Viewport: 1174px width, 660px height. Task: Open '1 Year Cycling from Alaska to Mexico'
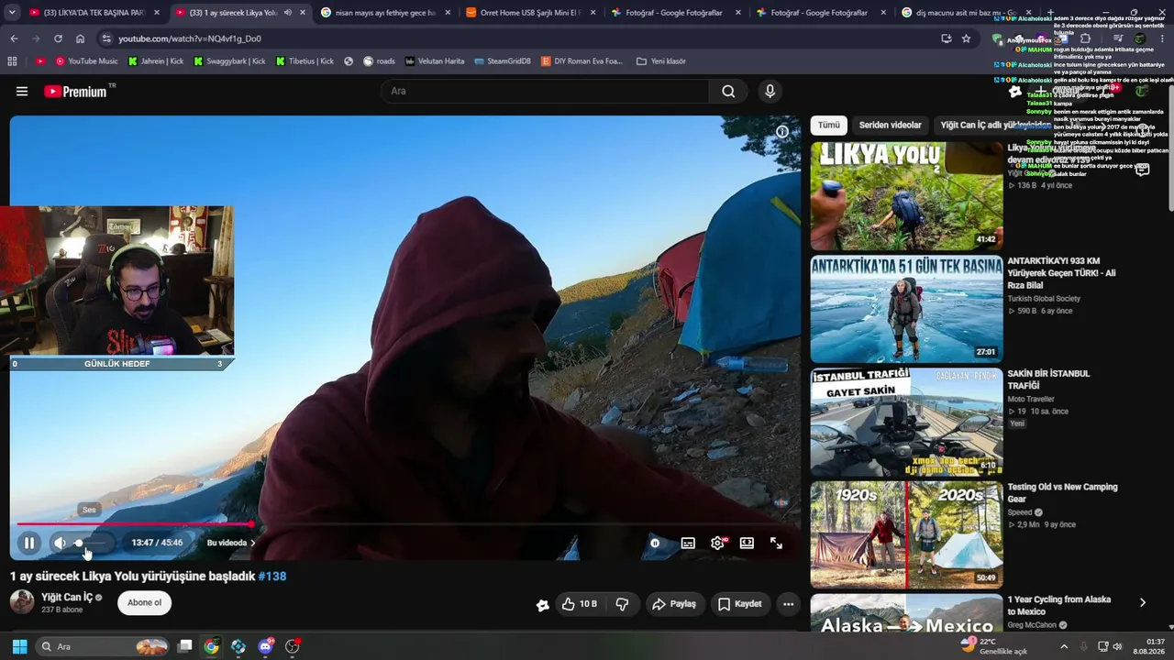[x=1059, y=605]
